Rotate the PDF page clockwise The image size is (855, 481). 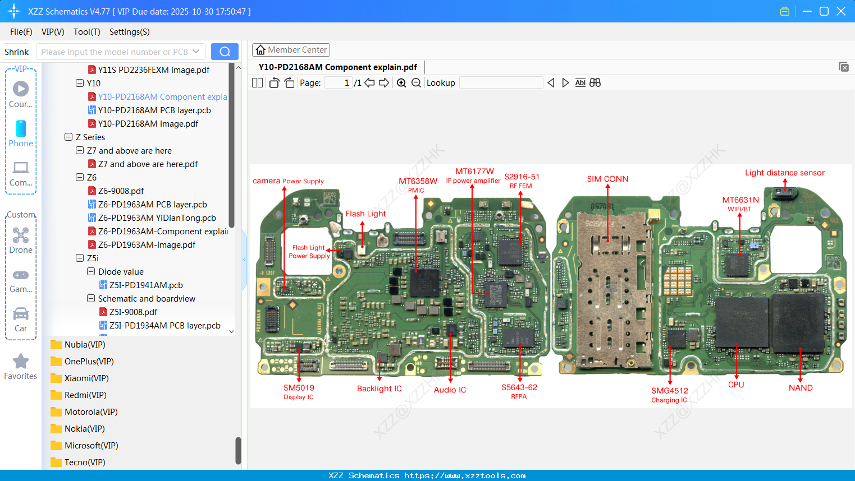point(289,82)
